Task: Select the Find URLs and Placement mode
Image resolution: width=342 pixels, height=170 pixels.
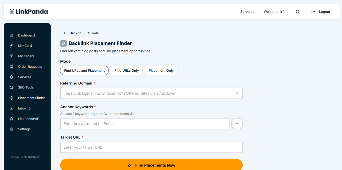Action: [x=84, y=71]
